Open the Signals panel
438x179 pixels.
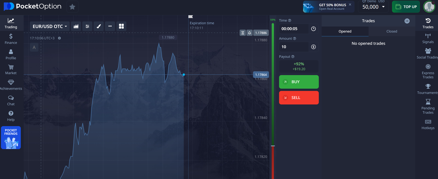(x=428, y=38)
